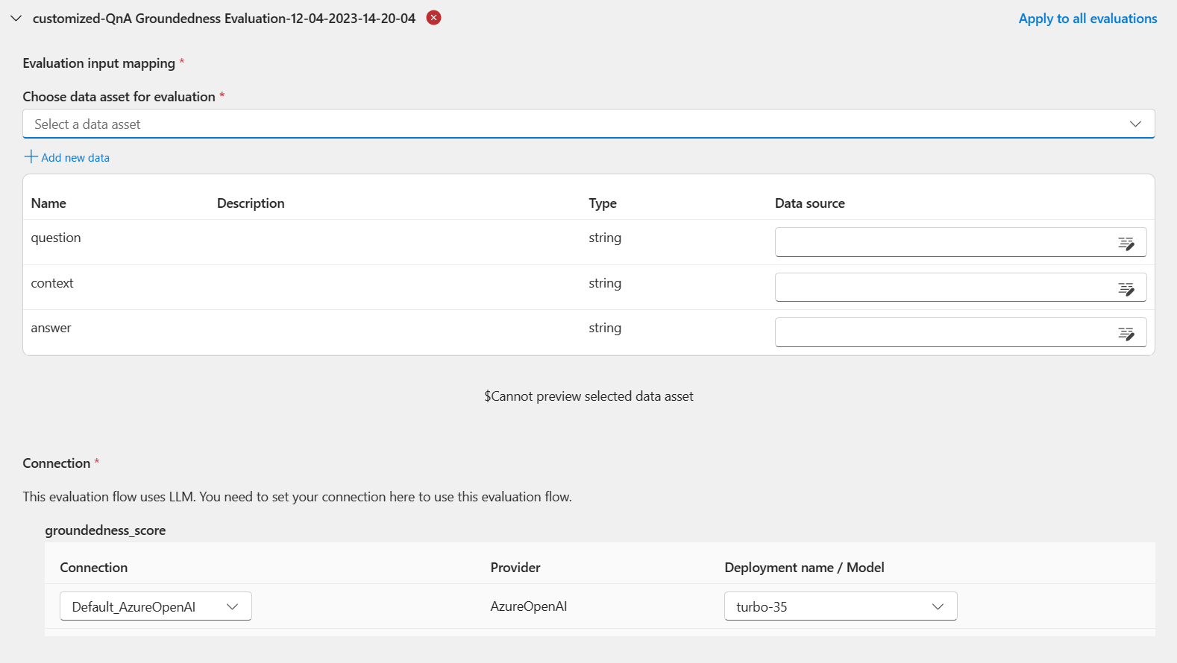Click the Name column header
The image size is (1177, 663).
click(48, 203)
